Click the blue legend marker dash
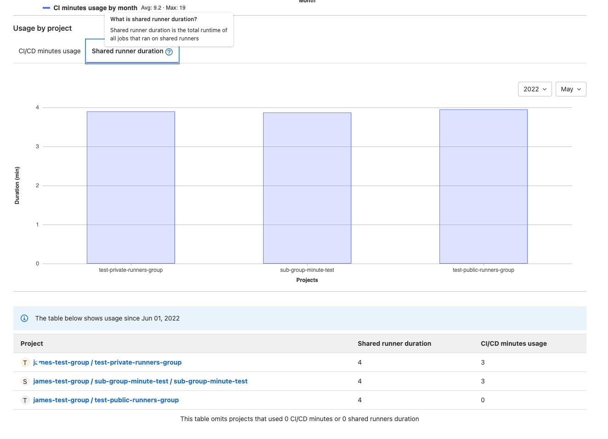 (x=46, y=7)
